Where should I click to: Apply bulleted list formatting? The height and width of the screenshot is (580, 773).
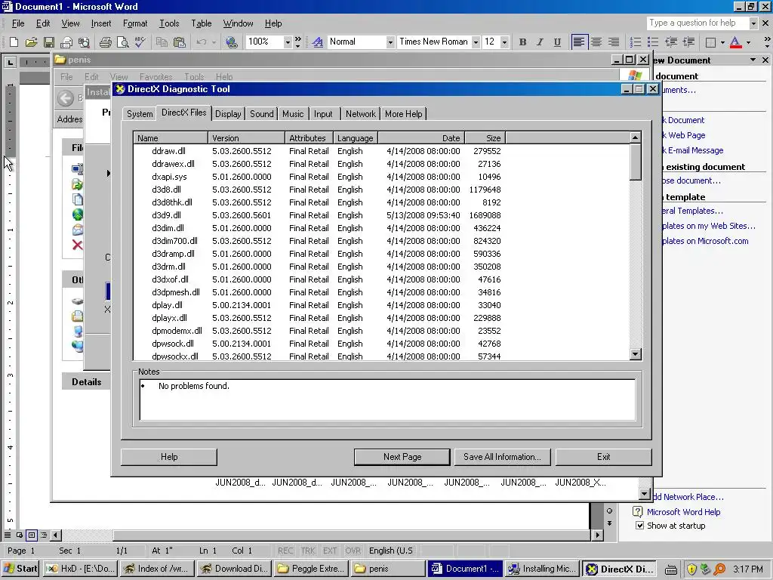[x=653, y=42]
